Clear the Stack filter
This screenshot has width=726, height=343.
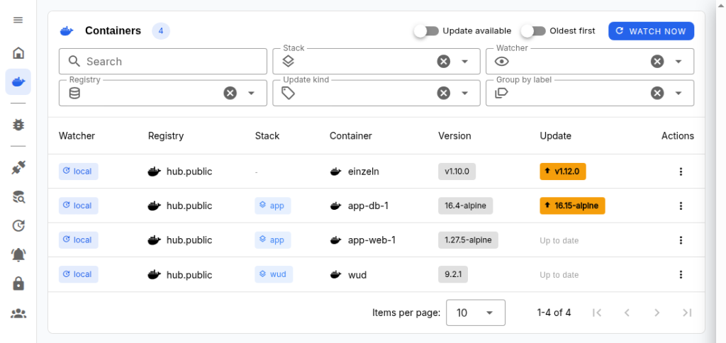444,62
